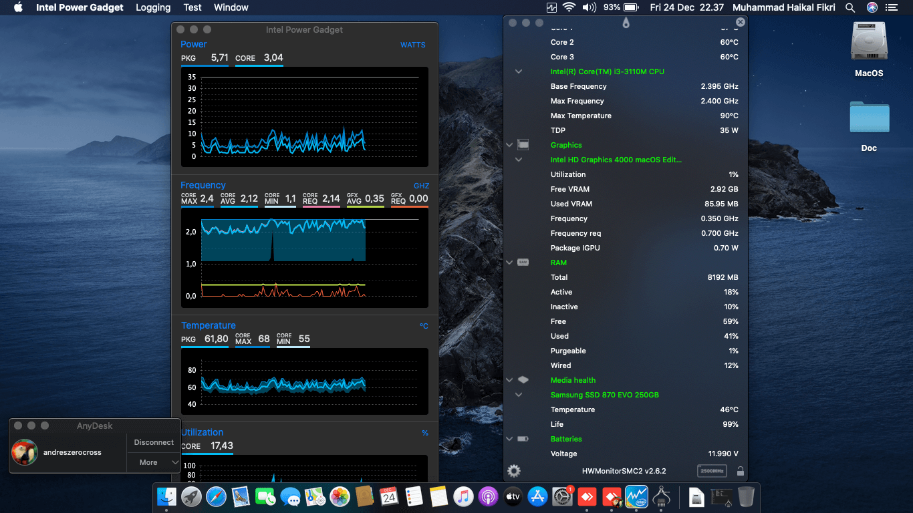Image resolution: width=913 pixels, height=513 pixels.
Task: Click the volume icon in menu bar
Action: coord(589,7)
